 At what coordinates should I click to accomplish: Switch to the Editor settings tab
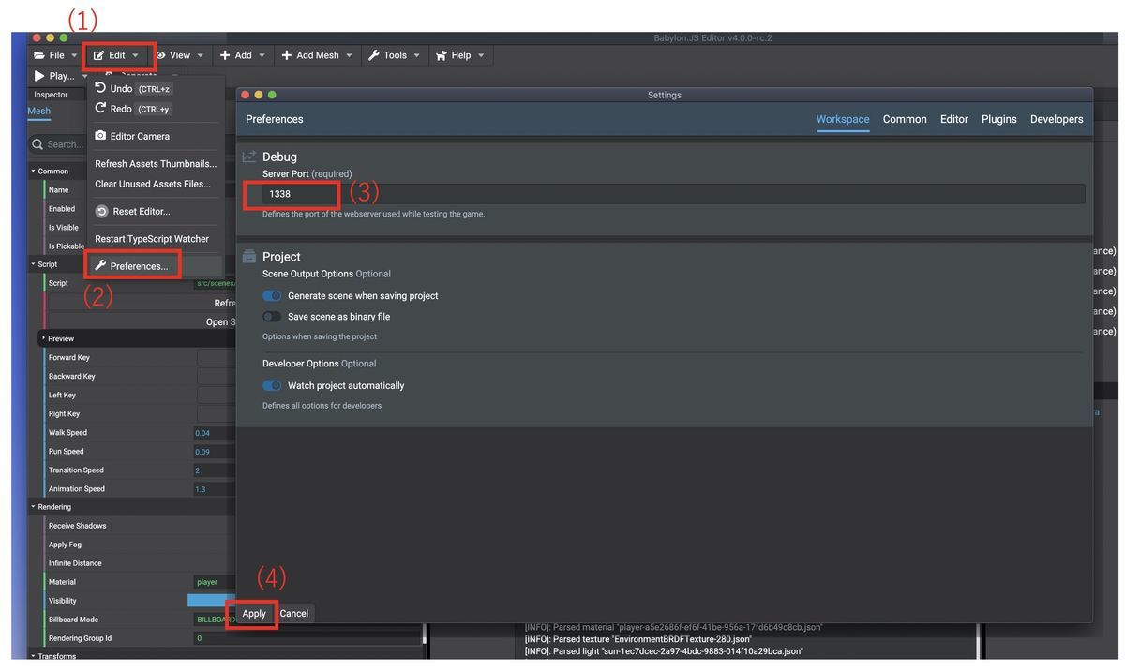click(954, 119)
